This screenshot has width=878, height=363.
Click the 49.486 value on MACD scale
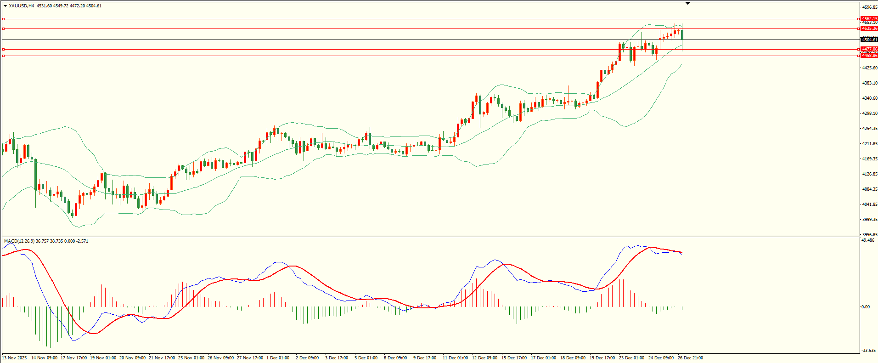pyautogui.click(x=868, y=240)
